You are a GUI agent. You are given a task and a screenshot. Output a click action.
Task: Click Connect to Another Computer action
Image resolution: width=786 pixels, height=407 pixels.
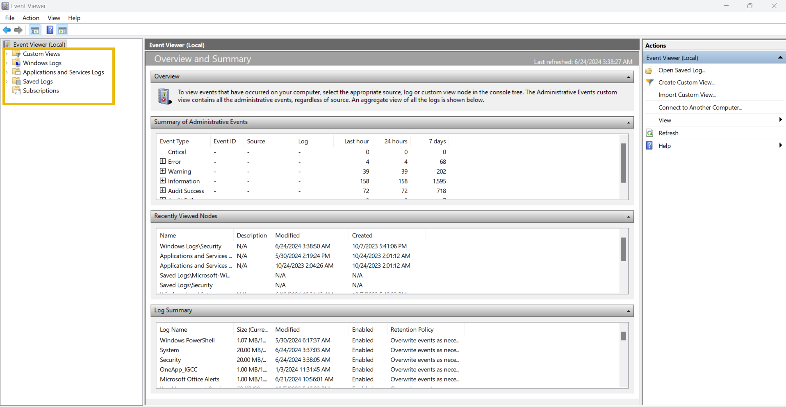700,107
